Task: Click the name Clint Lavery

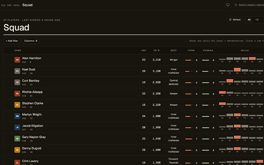Action: point(30,161)
